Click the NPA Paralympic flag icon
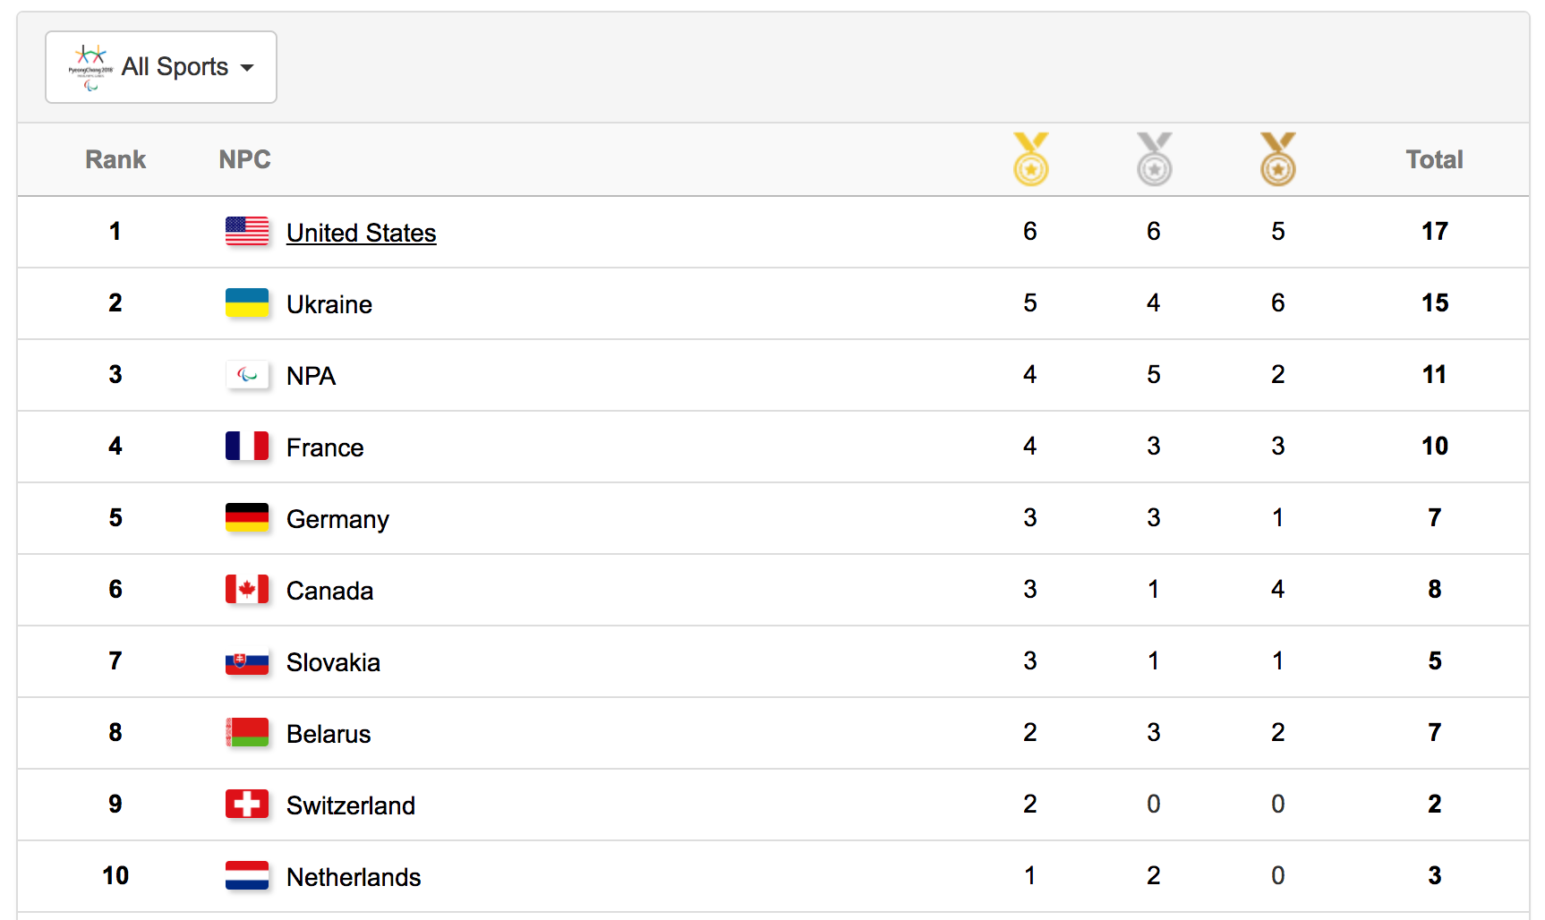1545x920 pixels. [247, 374]
